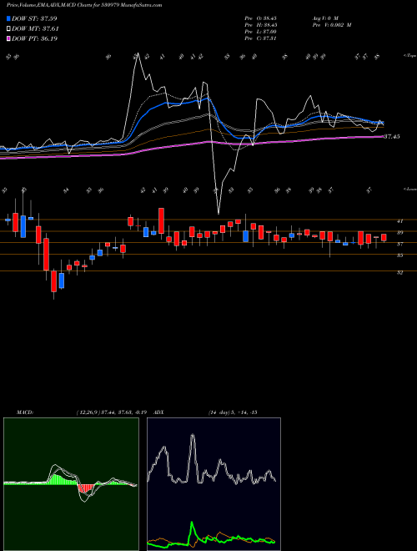Click the 'Pre H: 38.45' value
The image size is (417, 551).
click(x=261, y=24)
